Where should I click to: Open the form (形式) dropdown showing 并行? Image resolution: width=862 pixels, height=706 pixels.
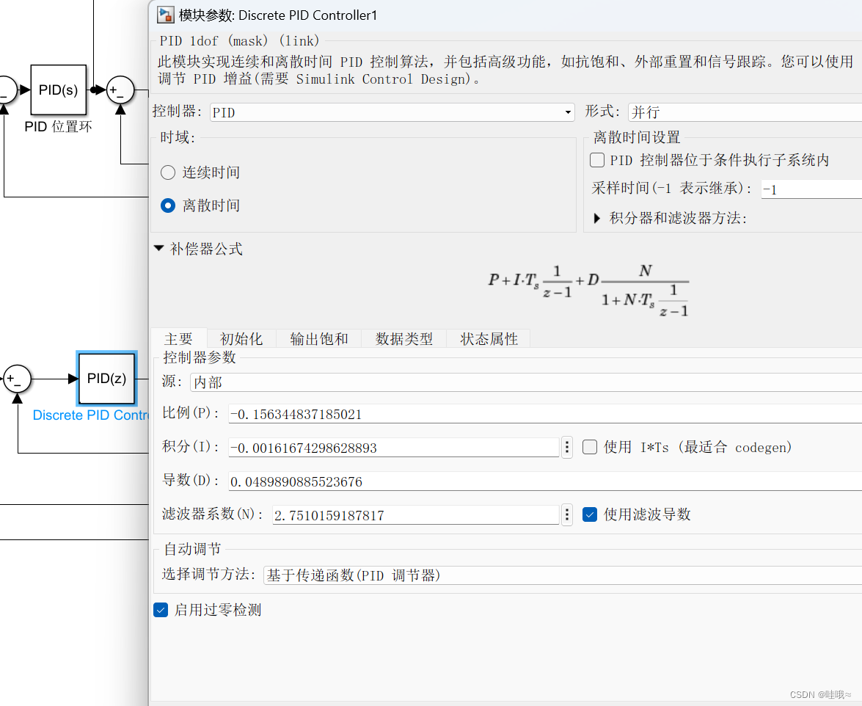click(745, 112)
